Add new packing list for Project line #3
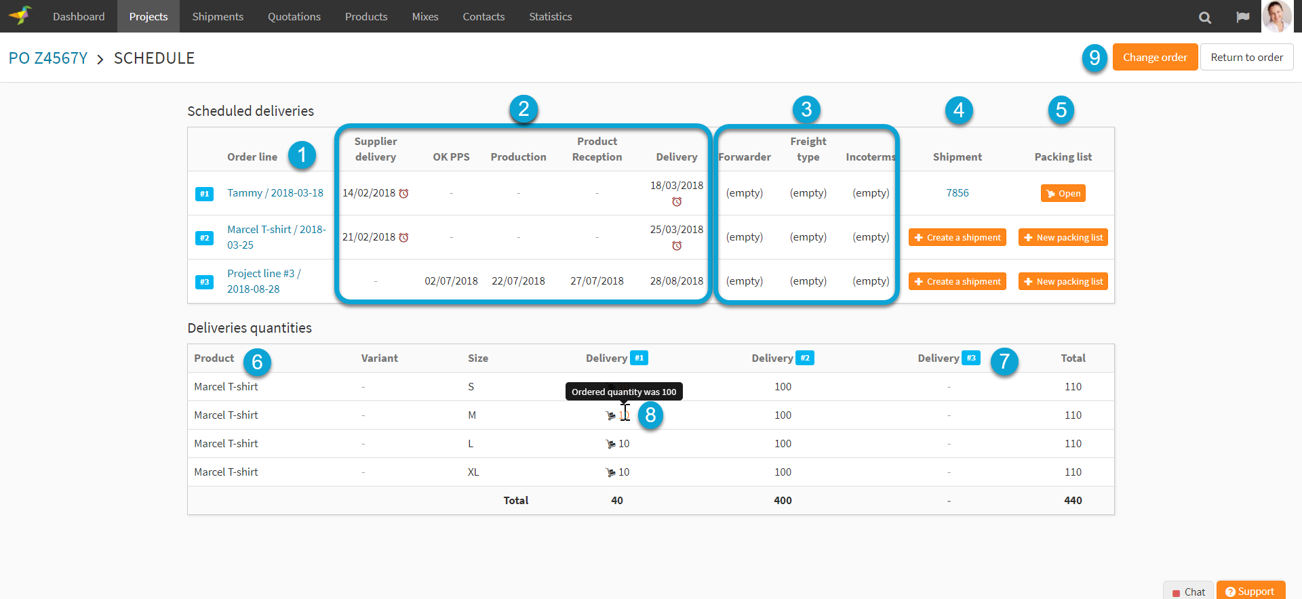The image size is (1302, 599). 1063,282
